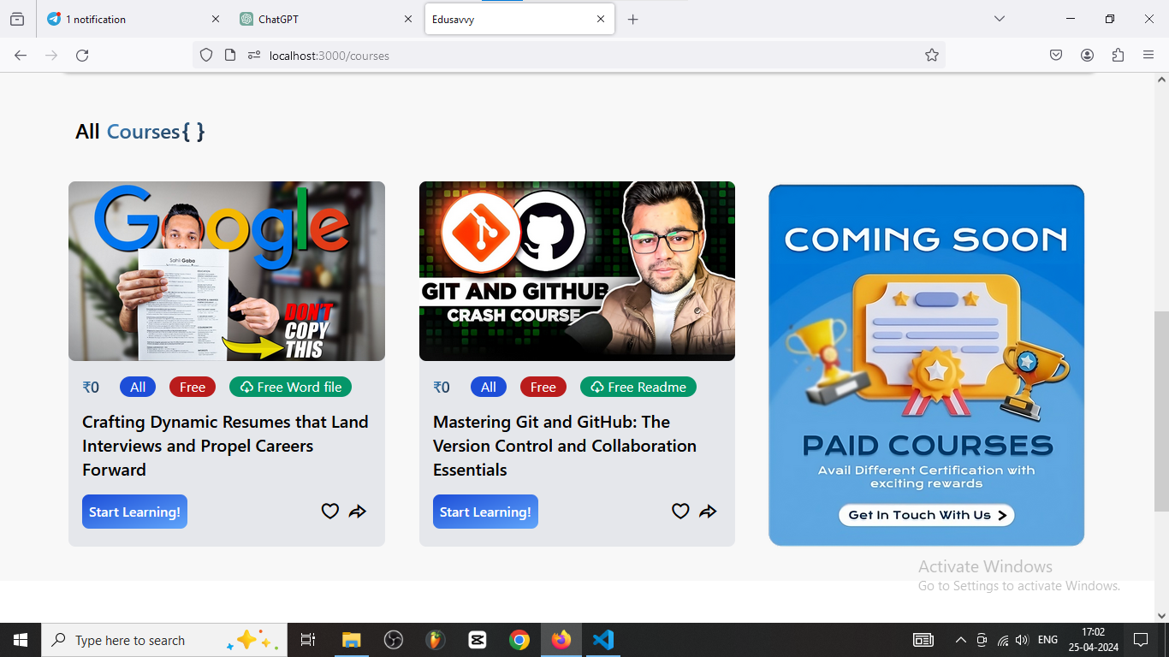Open FL Studio from the taskbar
Screen dimensions: 1169x657
coord(436,640)
